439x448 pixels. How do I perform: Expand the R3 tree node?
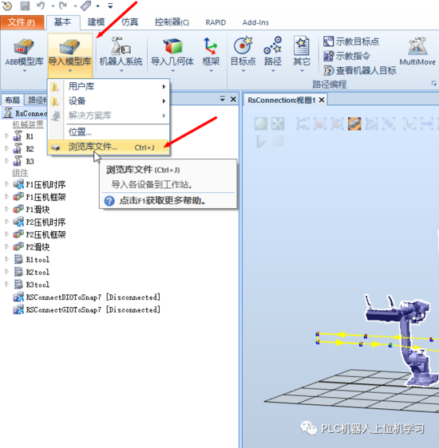(x=7, y=161)
